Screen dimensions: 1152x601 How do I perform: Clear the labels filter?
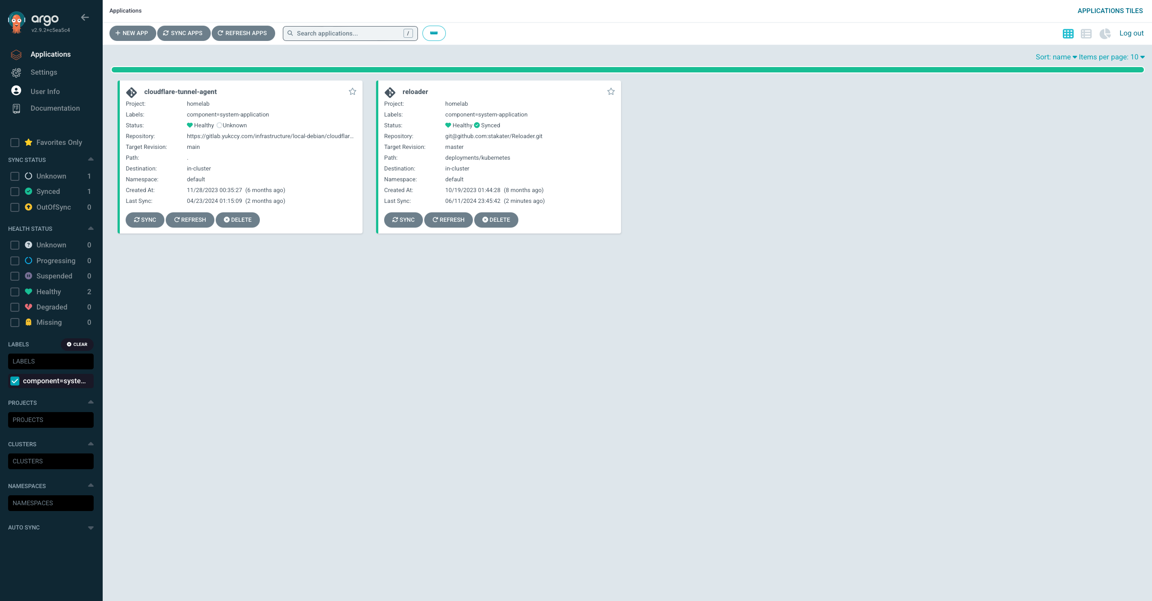coord(77,345)
